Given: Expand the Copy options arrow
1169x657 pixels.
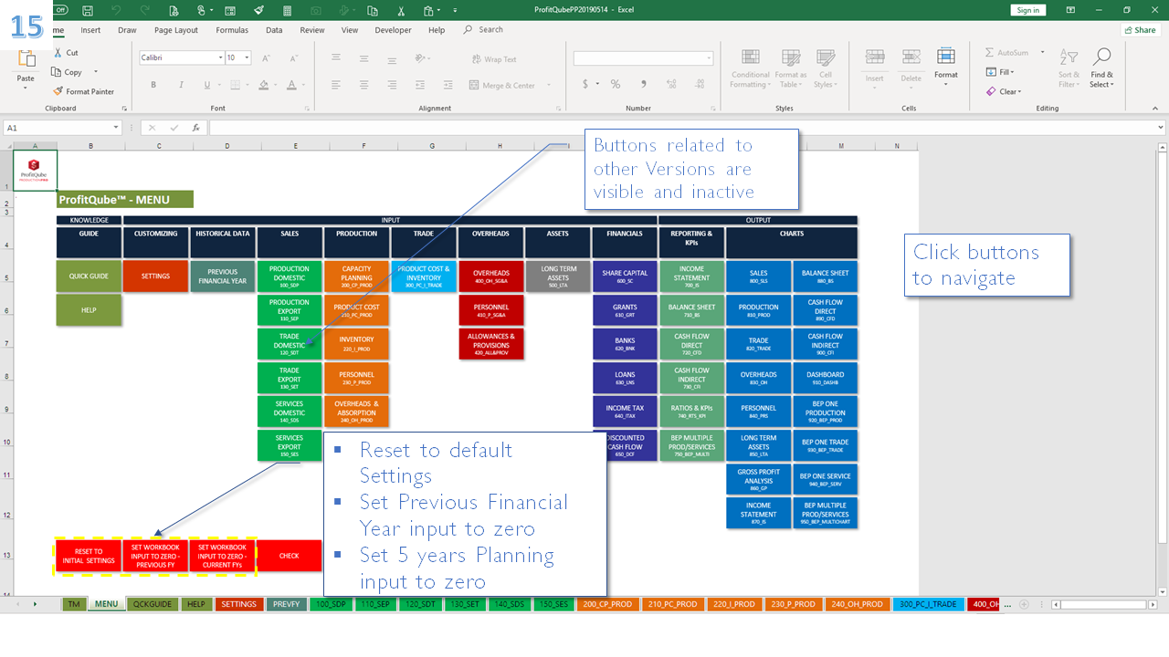Looking at the screenshot, I should coord(96,72).
